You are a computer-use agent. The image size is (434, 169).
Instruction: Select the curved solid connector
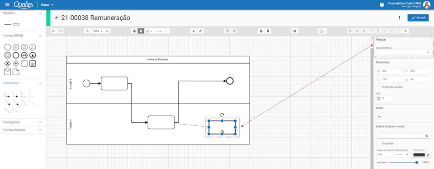click(7, 110)
